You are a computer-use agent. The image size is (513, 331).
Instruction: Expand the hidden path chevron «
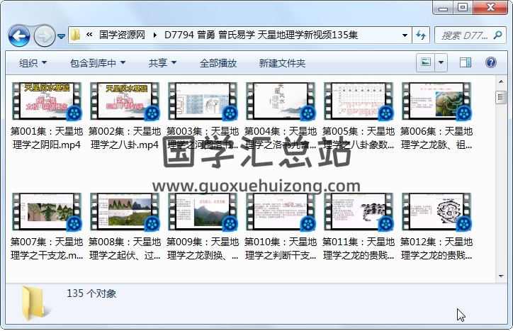pos(89,35)
